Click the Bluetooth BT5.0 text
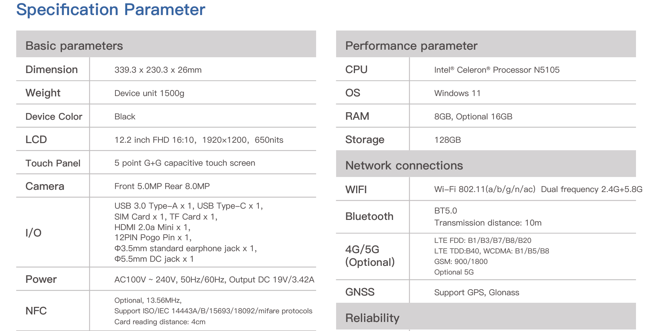656x331 pixels. [x=445, y=211]
